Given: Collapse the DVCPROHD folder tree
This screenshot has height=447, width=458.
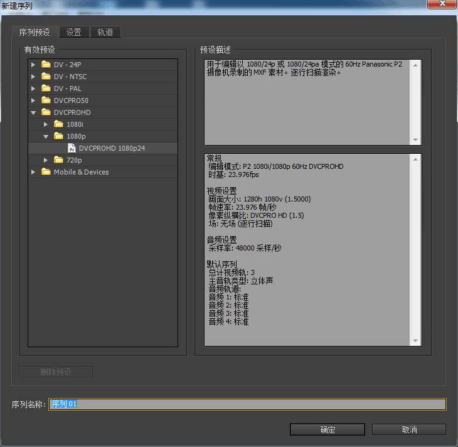Looking at the screenshot, I should tap(33, 112).
